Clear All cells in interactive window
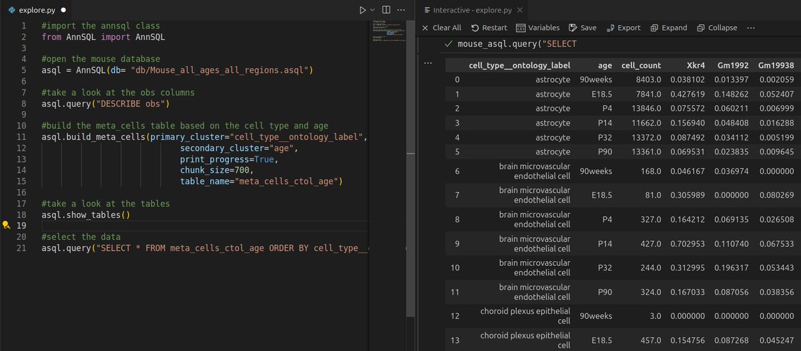The image size is (801, 351). (441, 28)
